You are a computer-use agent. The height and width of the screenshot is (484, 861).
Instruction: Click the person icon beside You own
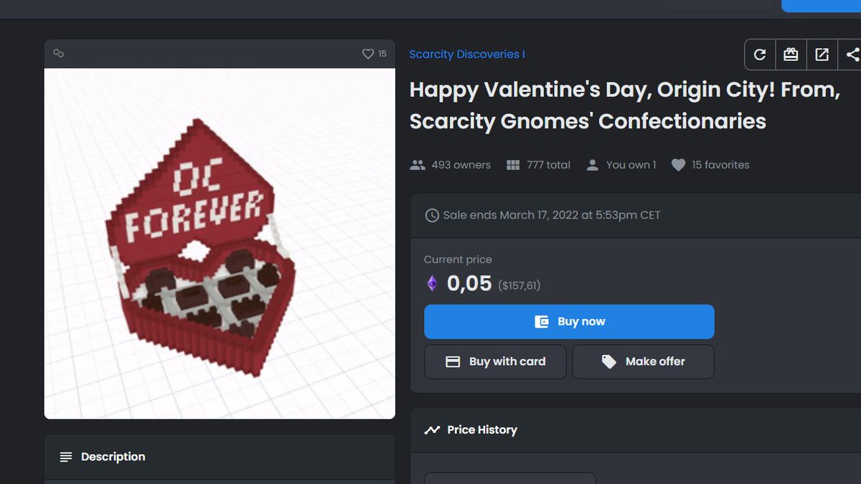(x=593, y=165)
